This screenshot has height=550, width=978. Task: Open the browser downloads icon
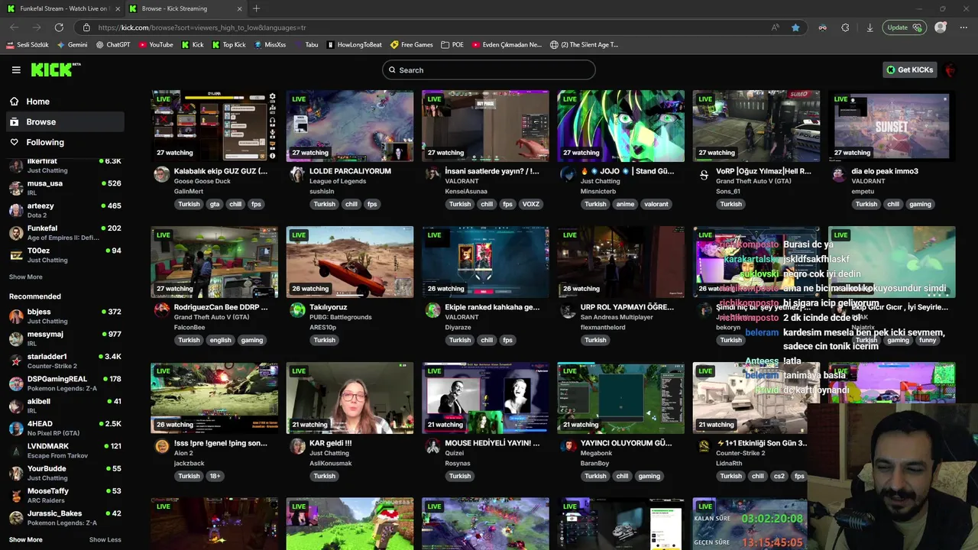[870, 27]
